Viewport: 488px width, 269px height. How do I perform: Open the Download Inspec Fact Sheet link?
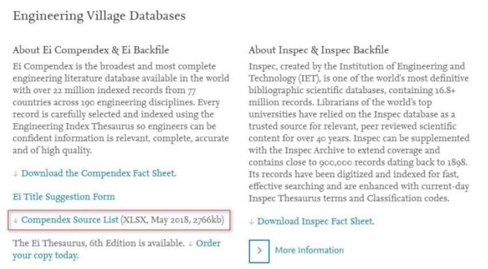tap(316, 221)
